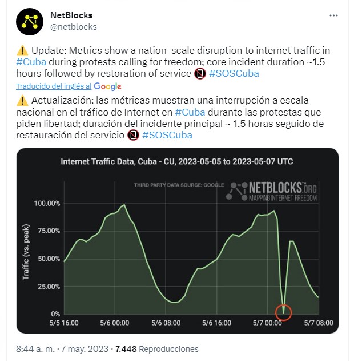This screenshot has height=361, width=350.
Task: Click the 8:44 a. m. 7 may. 2023 timestamp
Action: click(x=62, y=349)
